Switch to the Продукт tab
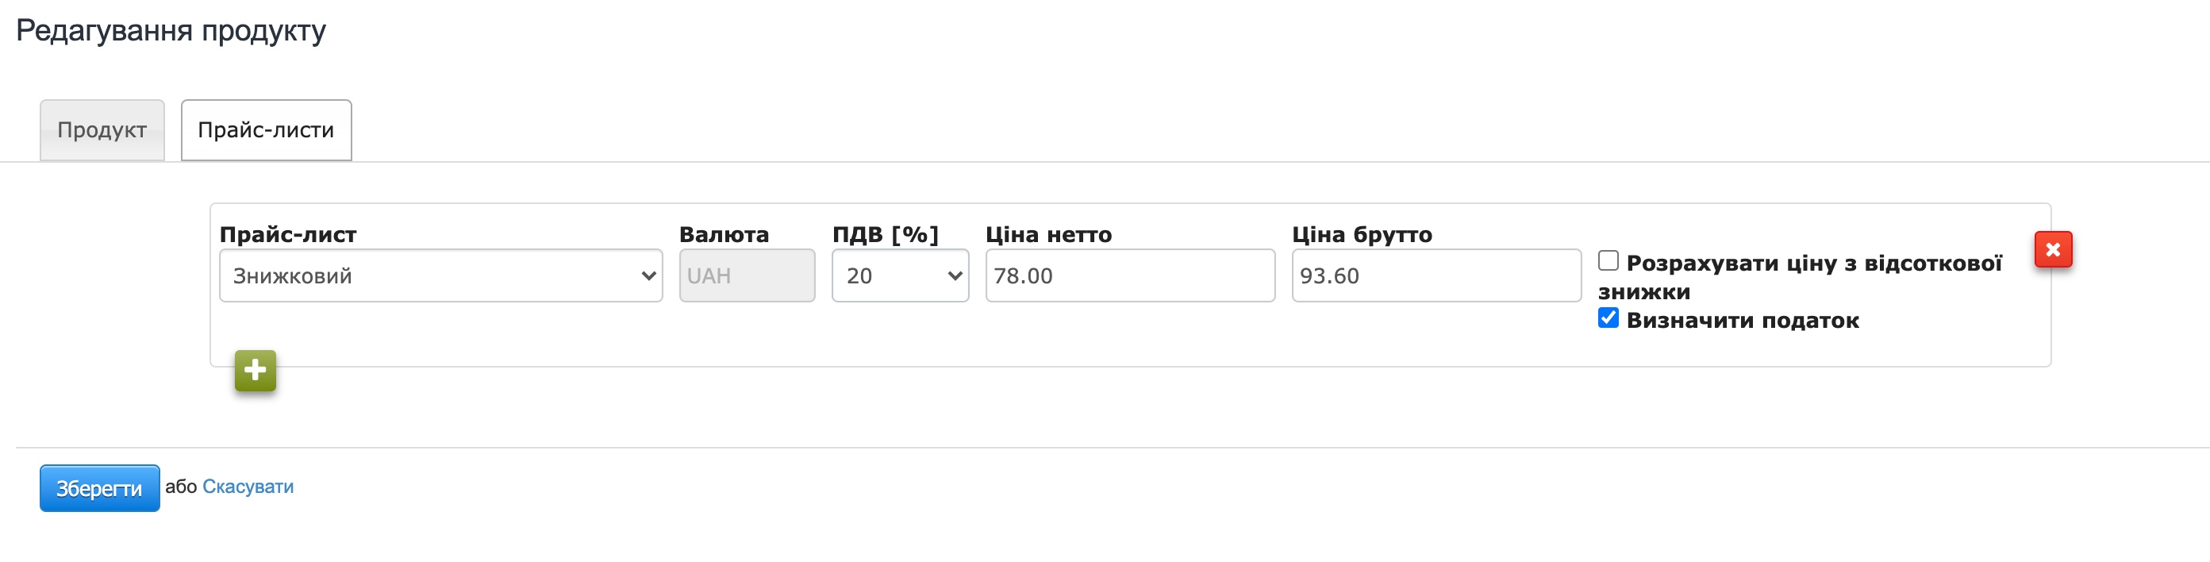This screenshot has height=562, width=2210. (102, 130)
